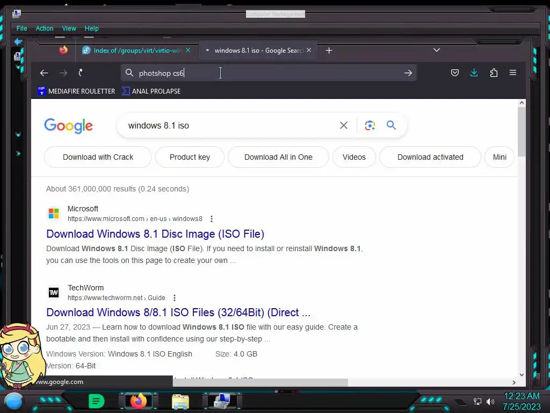Select the windows 8.1 iso Google tab
Image resolution: width=550 pixels, height=413 pixels.
pyautogui.click(x=258, y=50)
